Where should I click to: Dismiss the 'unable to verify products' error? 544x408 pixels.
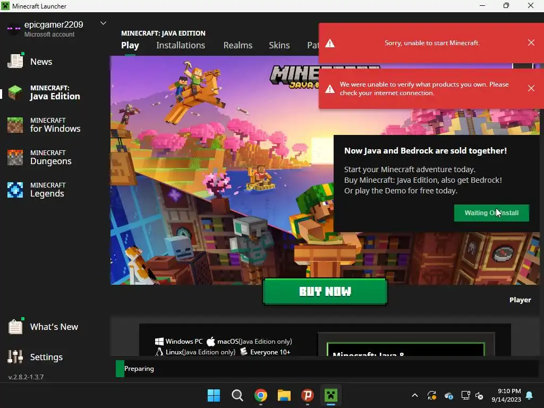click(x=531, y=88)
